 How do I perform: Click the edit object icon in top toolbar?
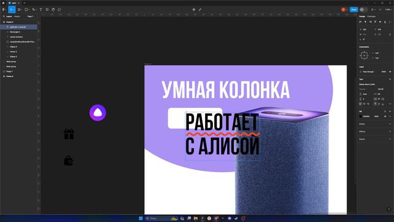pyautogui.click(x=200, y=10)
